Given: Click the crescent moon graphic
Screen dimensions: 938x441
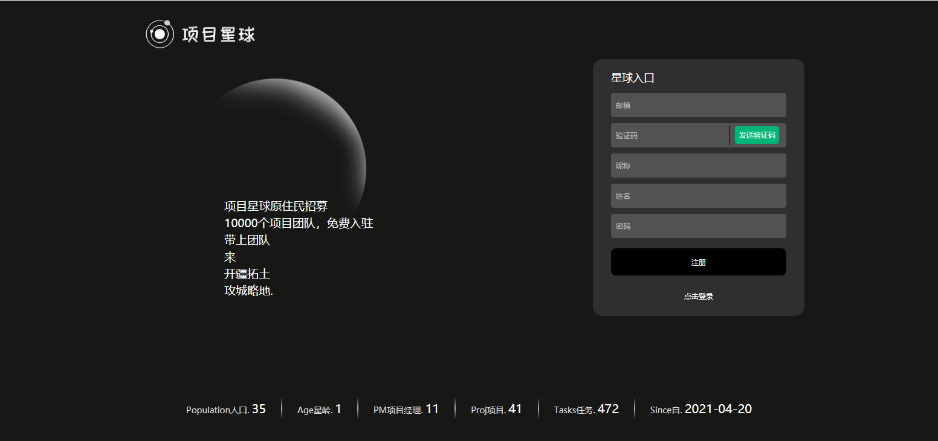Looking at the screenshot, I should 314,133.
